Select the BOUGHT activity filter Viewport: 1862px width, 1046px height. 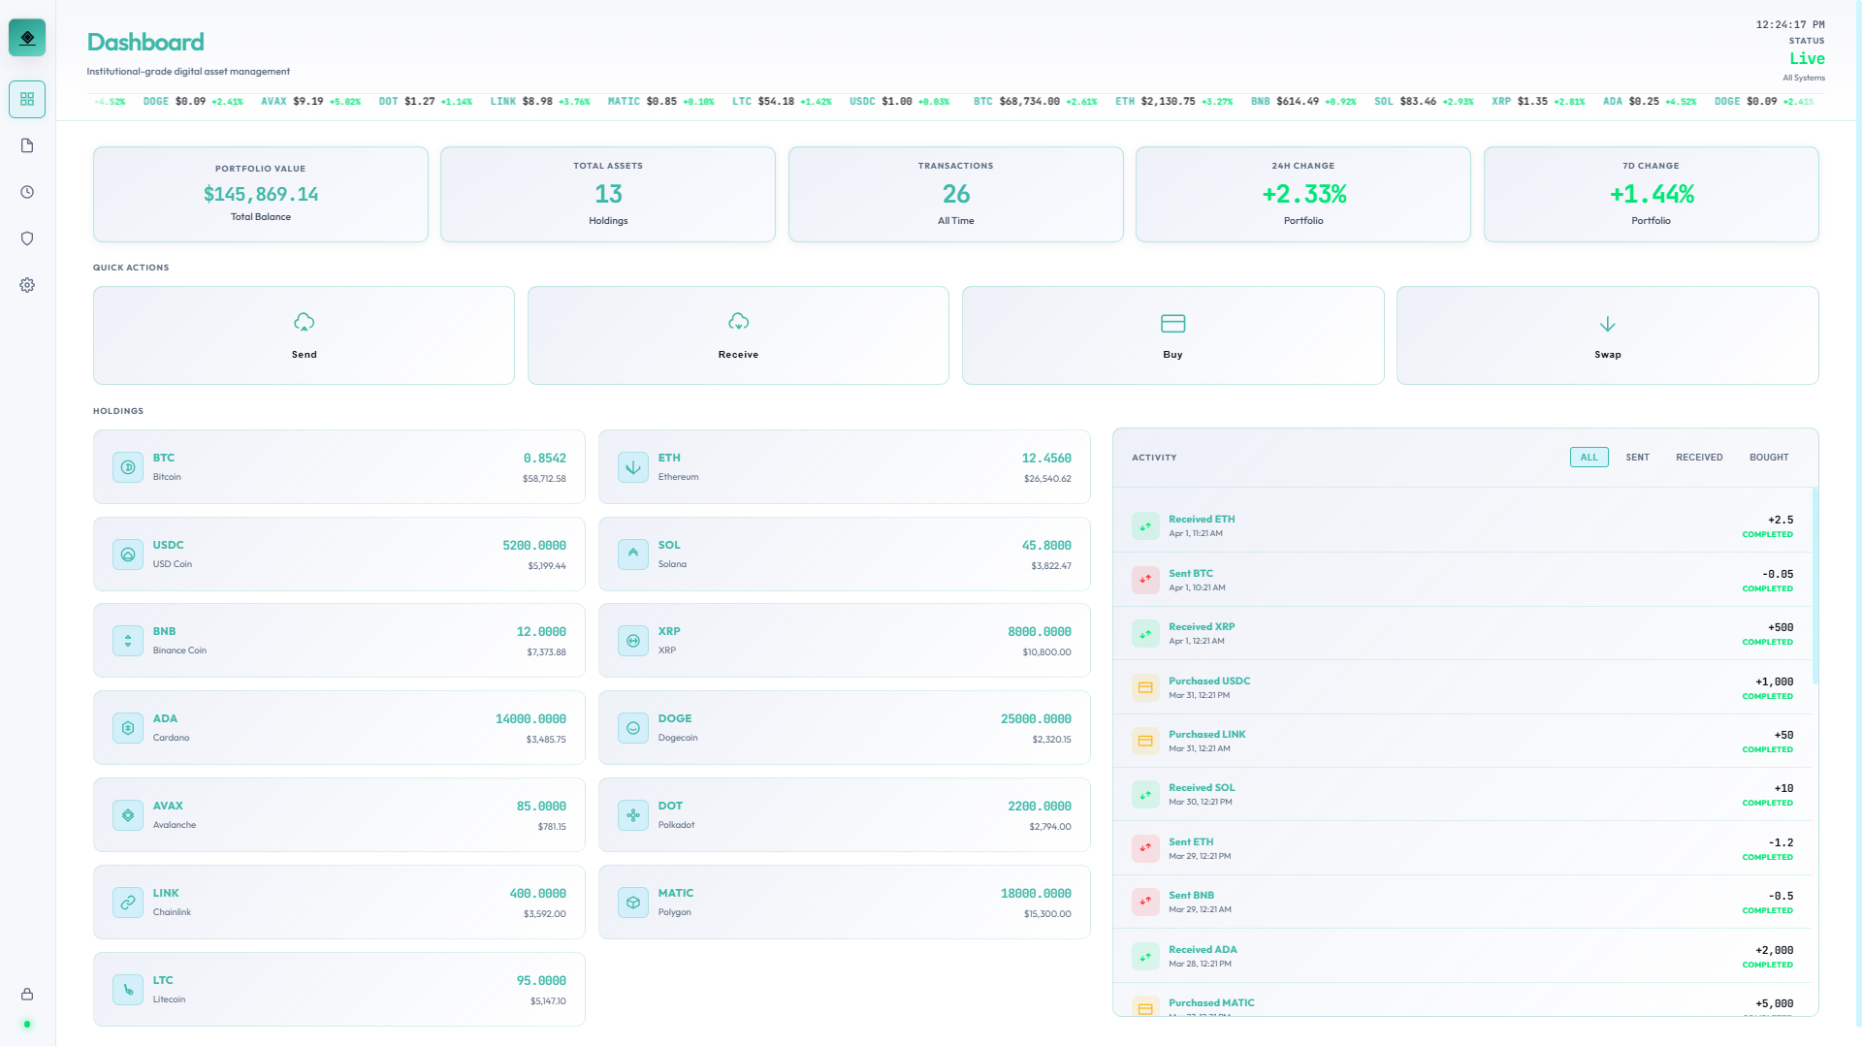(x=1769, y=457)
